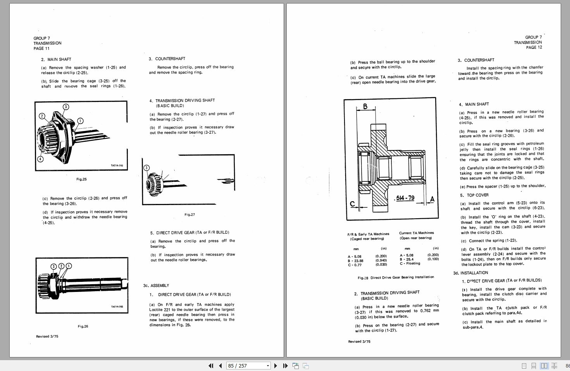Go to the next page
The image size is (570, 371).
pyautogui.click(x=276, y=366)
